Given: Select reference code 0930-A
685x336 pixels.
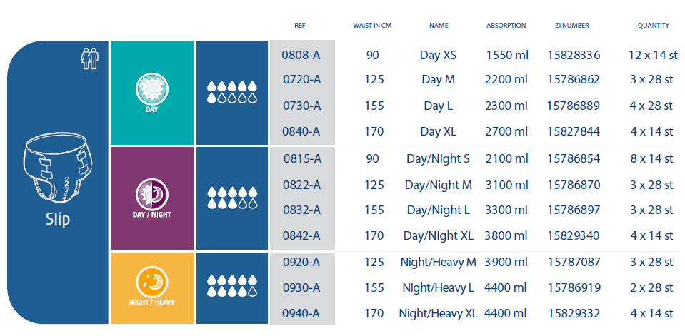Looking at the screenshot, I should click(302, 287).
